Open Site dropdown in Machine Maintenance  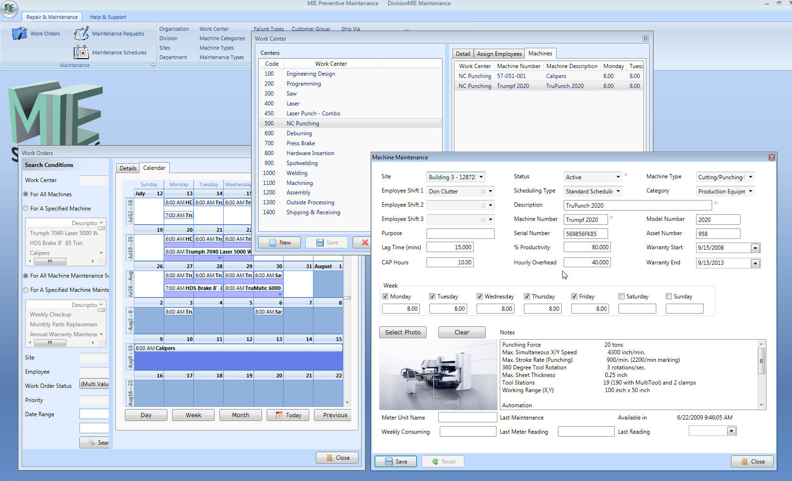[481, 177]
